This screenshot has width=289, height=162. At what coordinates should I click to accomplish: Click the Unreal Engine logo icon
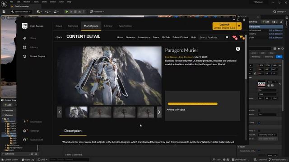click(x=4, y=4)
